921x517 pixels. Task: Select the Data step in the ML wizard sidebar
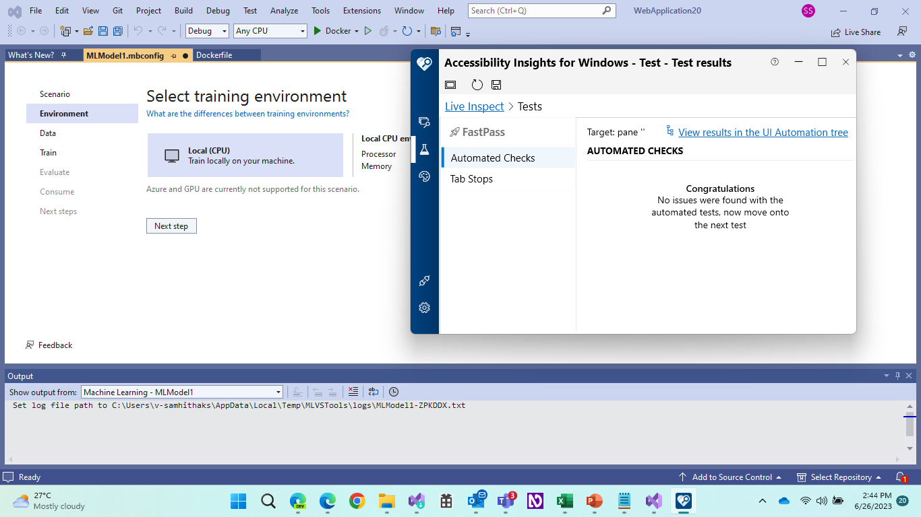(48, 133)
